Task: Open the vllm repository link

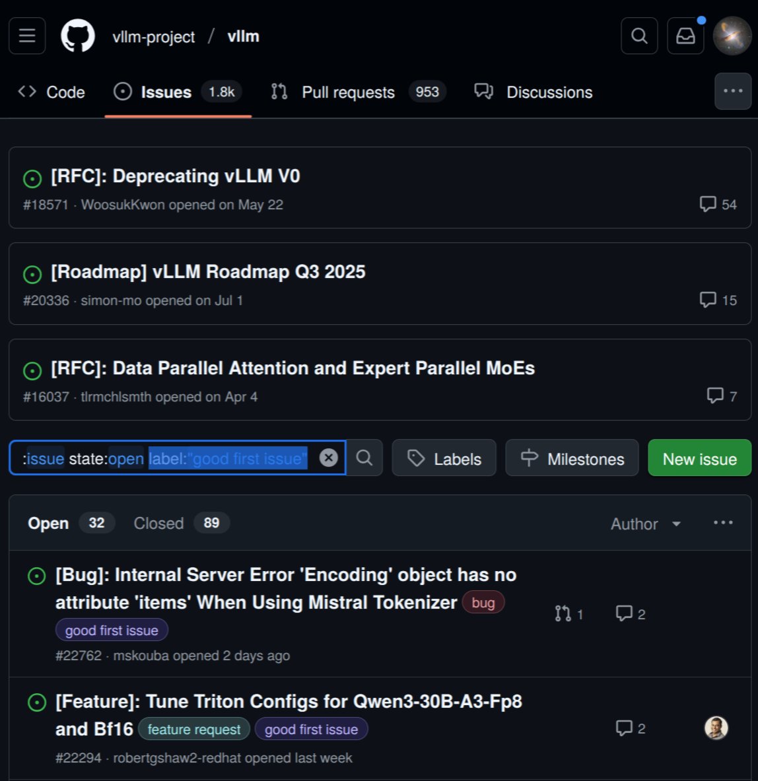Action: point(243,36)
